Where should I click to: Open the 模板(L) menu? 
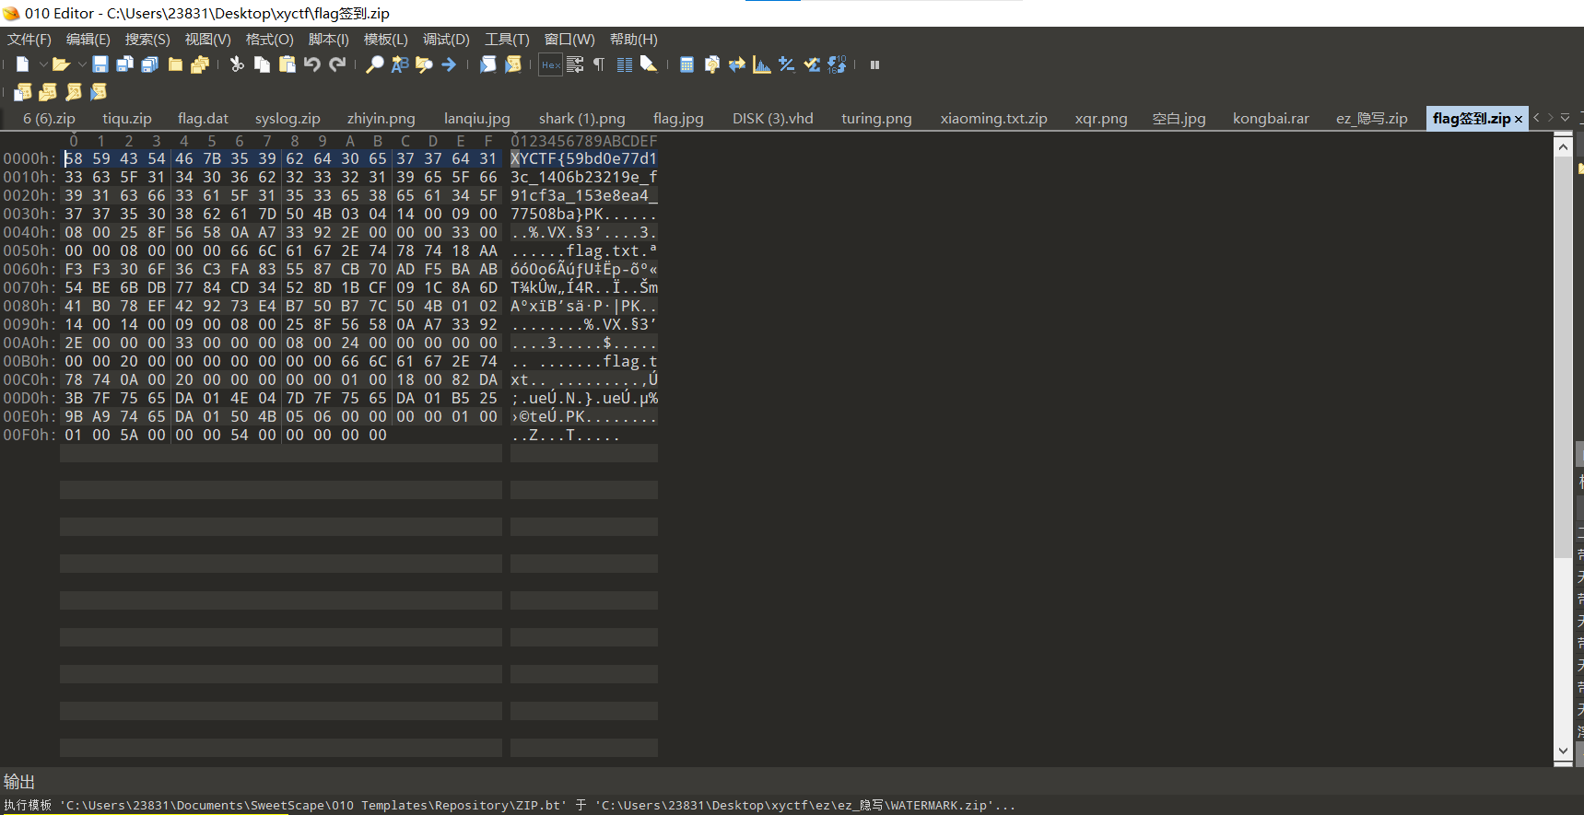(385, 40)
